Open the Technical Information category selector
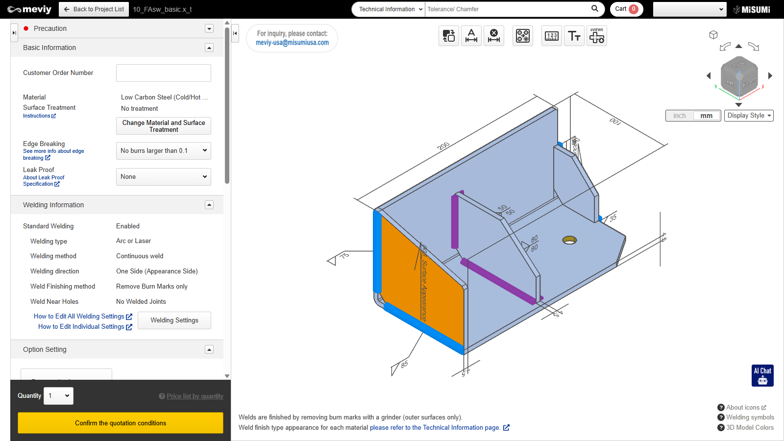This screenshot has height=441, width=784. pyautogui.click(x=389, y=9)
